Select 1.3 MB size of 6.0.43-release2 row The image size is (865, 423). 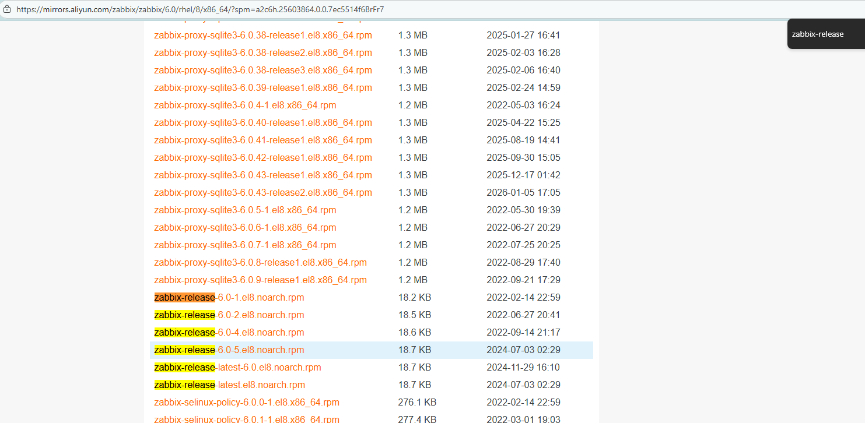(413, 193)
